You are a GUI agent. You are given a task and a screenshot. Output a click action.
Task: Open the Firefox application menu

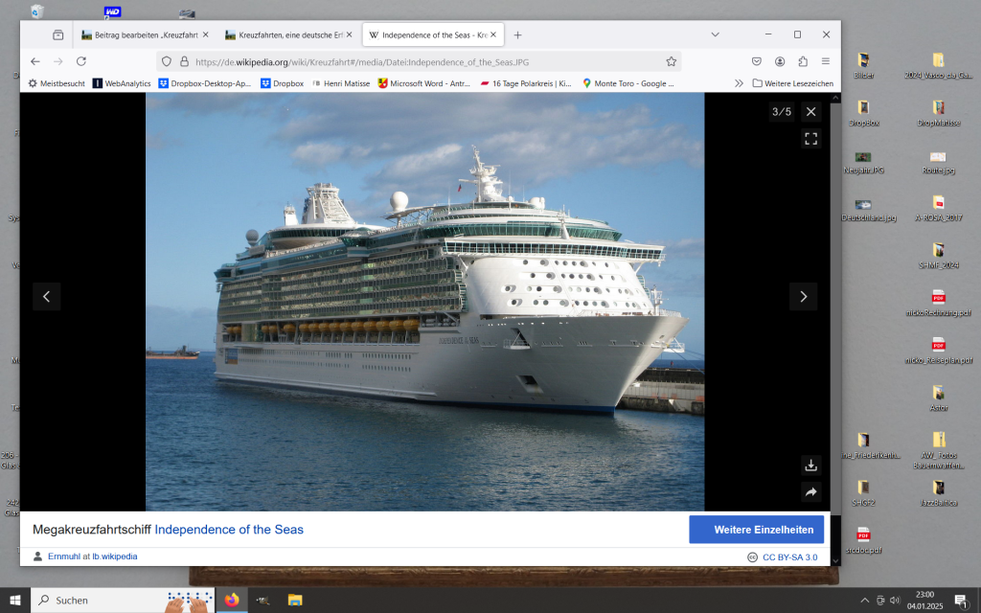(826, 61)
